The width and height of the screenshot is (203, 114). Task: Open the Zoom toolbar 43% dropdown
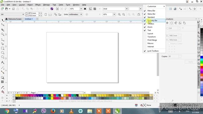point(114,14)
